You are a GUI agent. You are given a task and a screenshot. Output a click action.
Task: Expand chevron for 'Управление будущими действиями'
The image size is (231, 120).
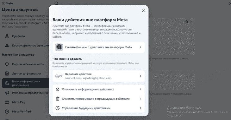[x=140, y=108]
